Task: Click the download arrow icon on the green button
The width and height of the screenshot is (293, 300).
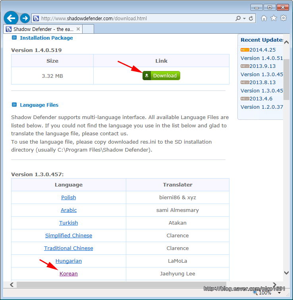Action: 147,75
